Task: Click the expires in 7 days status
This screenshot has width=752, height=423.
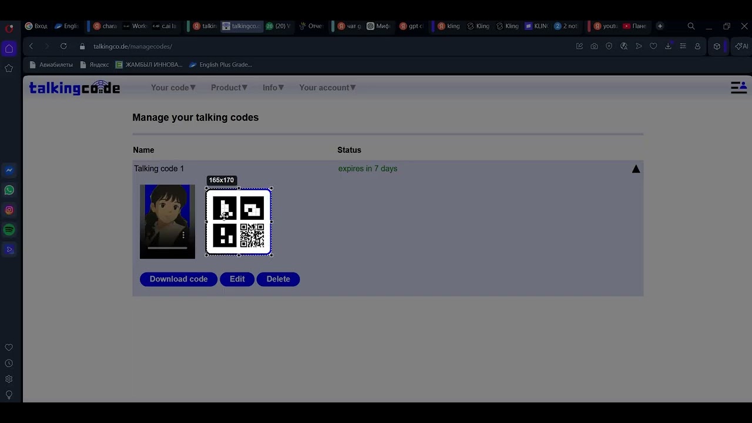Action: [x=368, y=169]
